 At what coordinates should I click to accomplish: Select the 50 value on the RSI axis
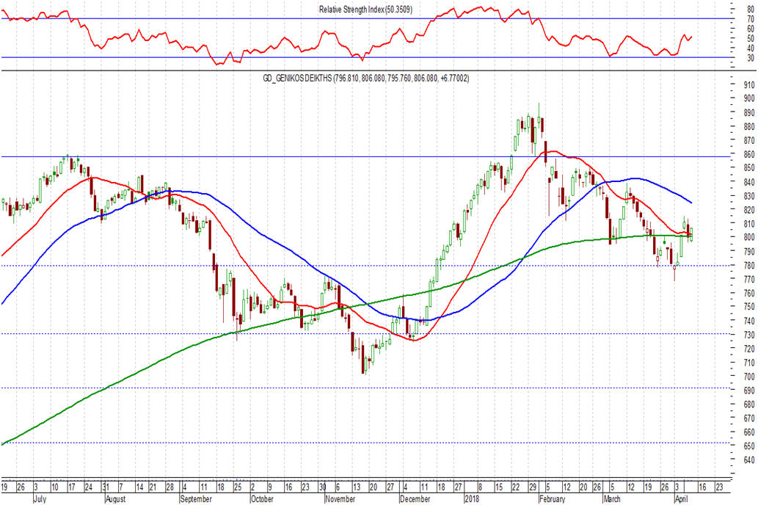pos(750,38)
